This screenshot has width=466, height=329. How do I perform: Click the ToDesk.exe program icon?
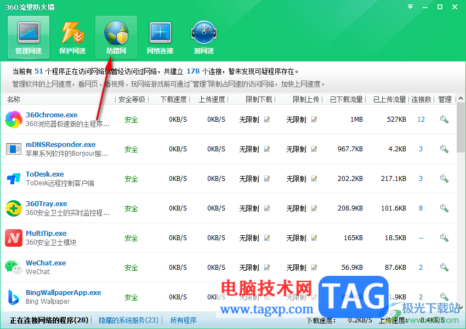coord(14,179)
